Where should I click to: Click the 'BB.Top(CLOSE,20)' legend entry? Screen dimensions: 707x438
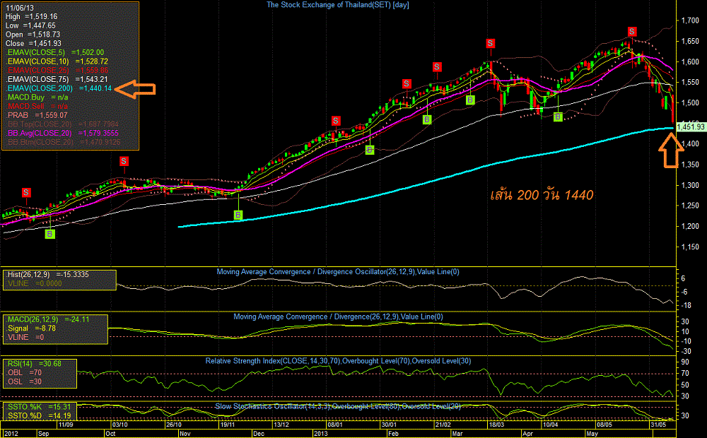point(63,124)
